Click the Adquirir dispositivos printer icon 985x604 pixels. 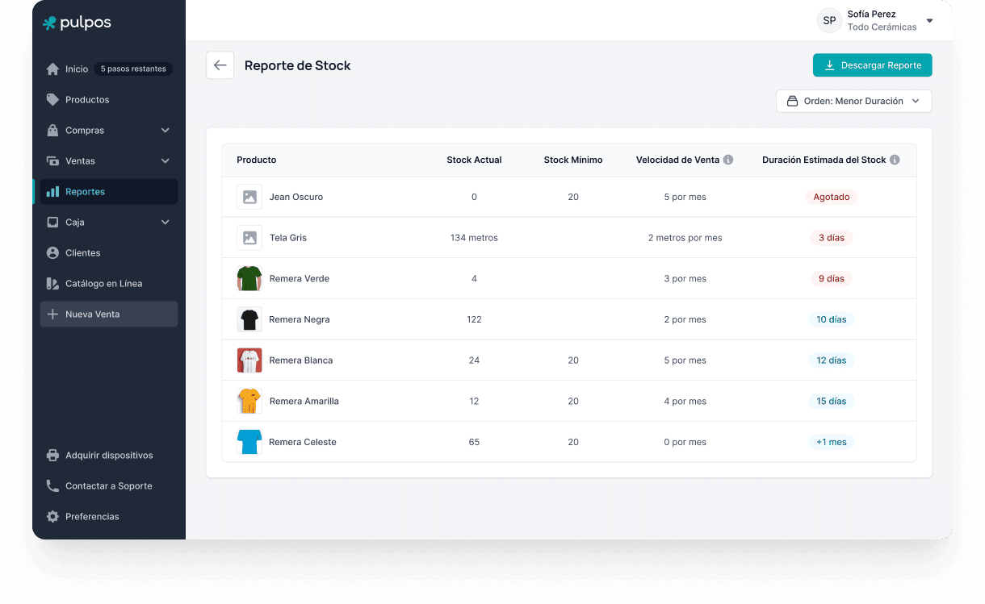(52, 456)
